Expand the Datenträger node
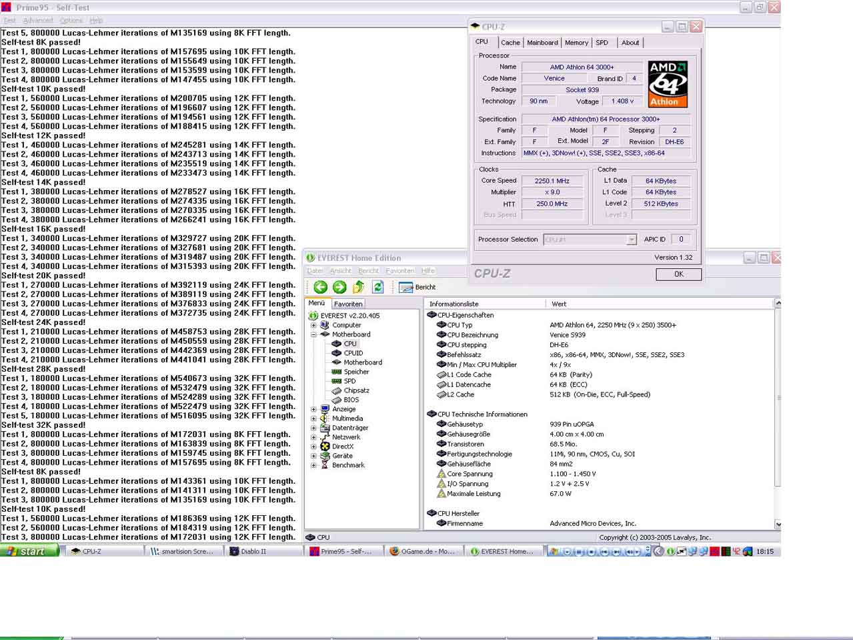The width and height of the screenshot is (853, 640). (313, 428)
